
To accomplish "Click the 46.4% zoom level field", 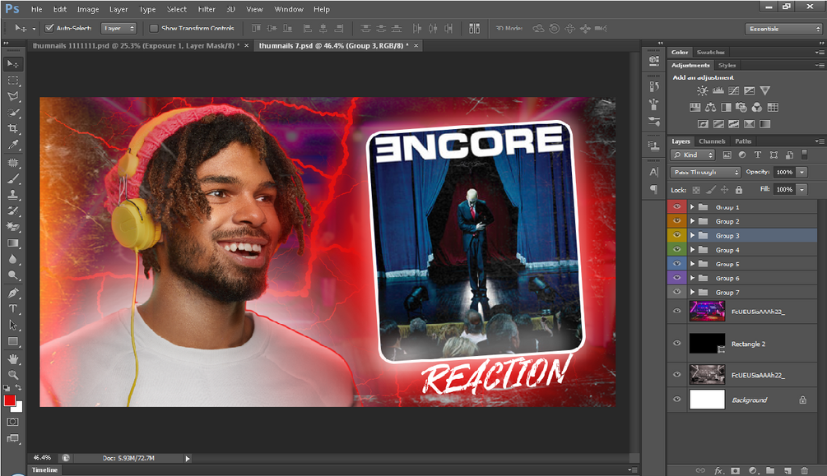I will [x=43, y=458].
